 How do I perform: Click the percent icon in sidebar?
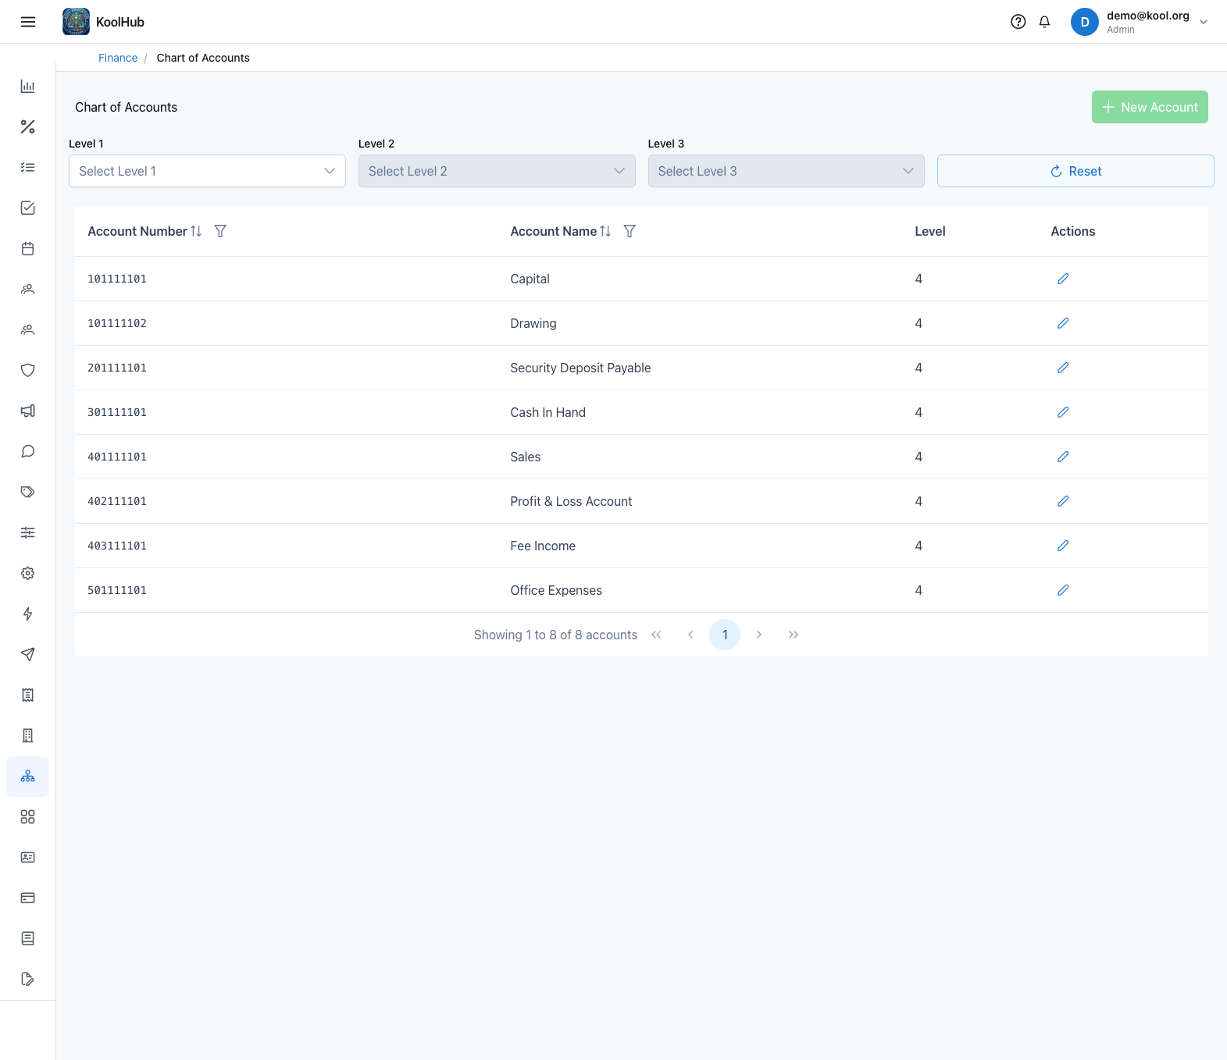point(28,126)
